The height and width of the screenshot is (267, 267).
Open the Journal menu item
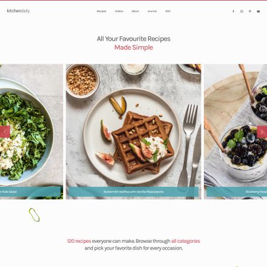coord(152,11)
